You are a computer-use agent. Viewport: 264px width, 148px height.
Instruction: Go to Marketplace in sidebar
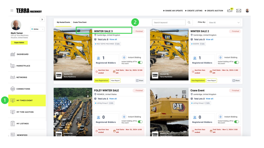pyautogui.click(x=27, y=66)
